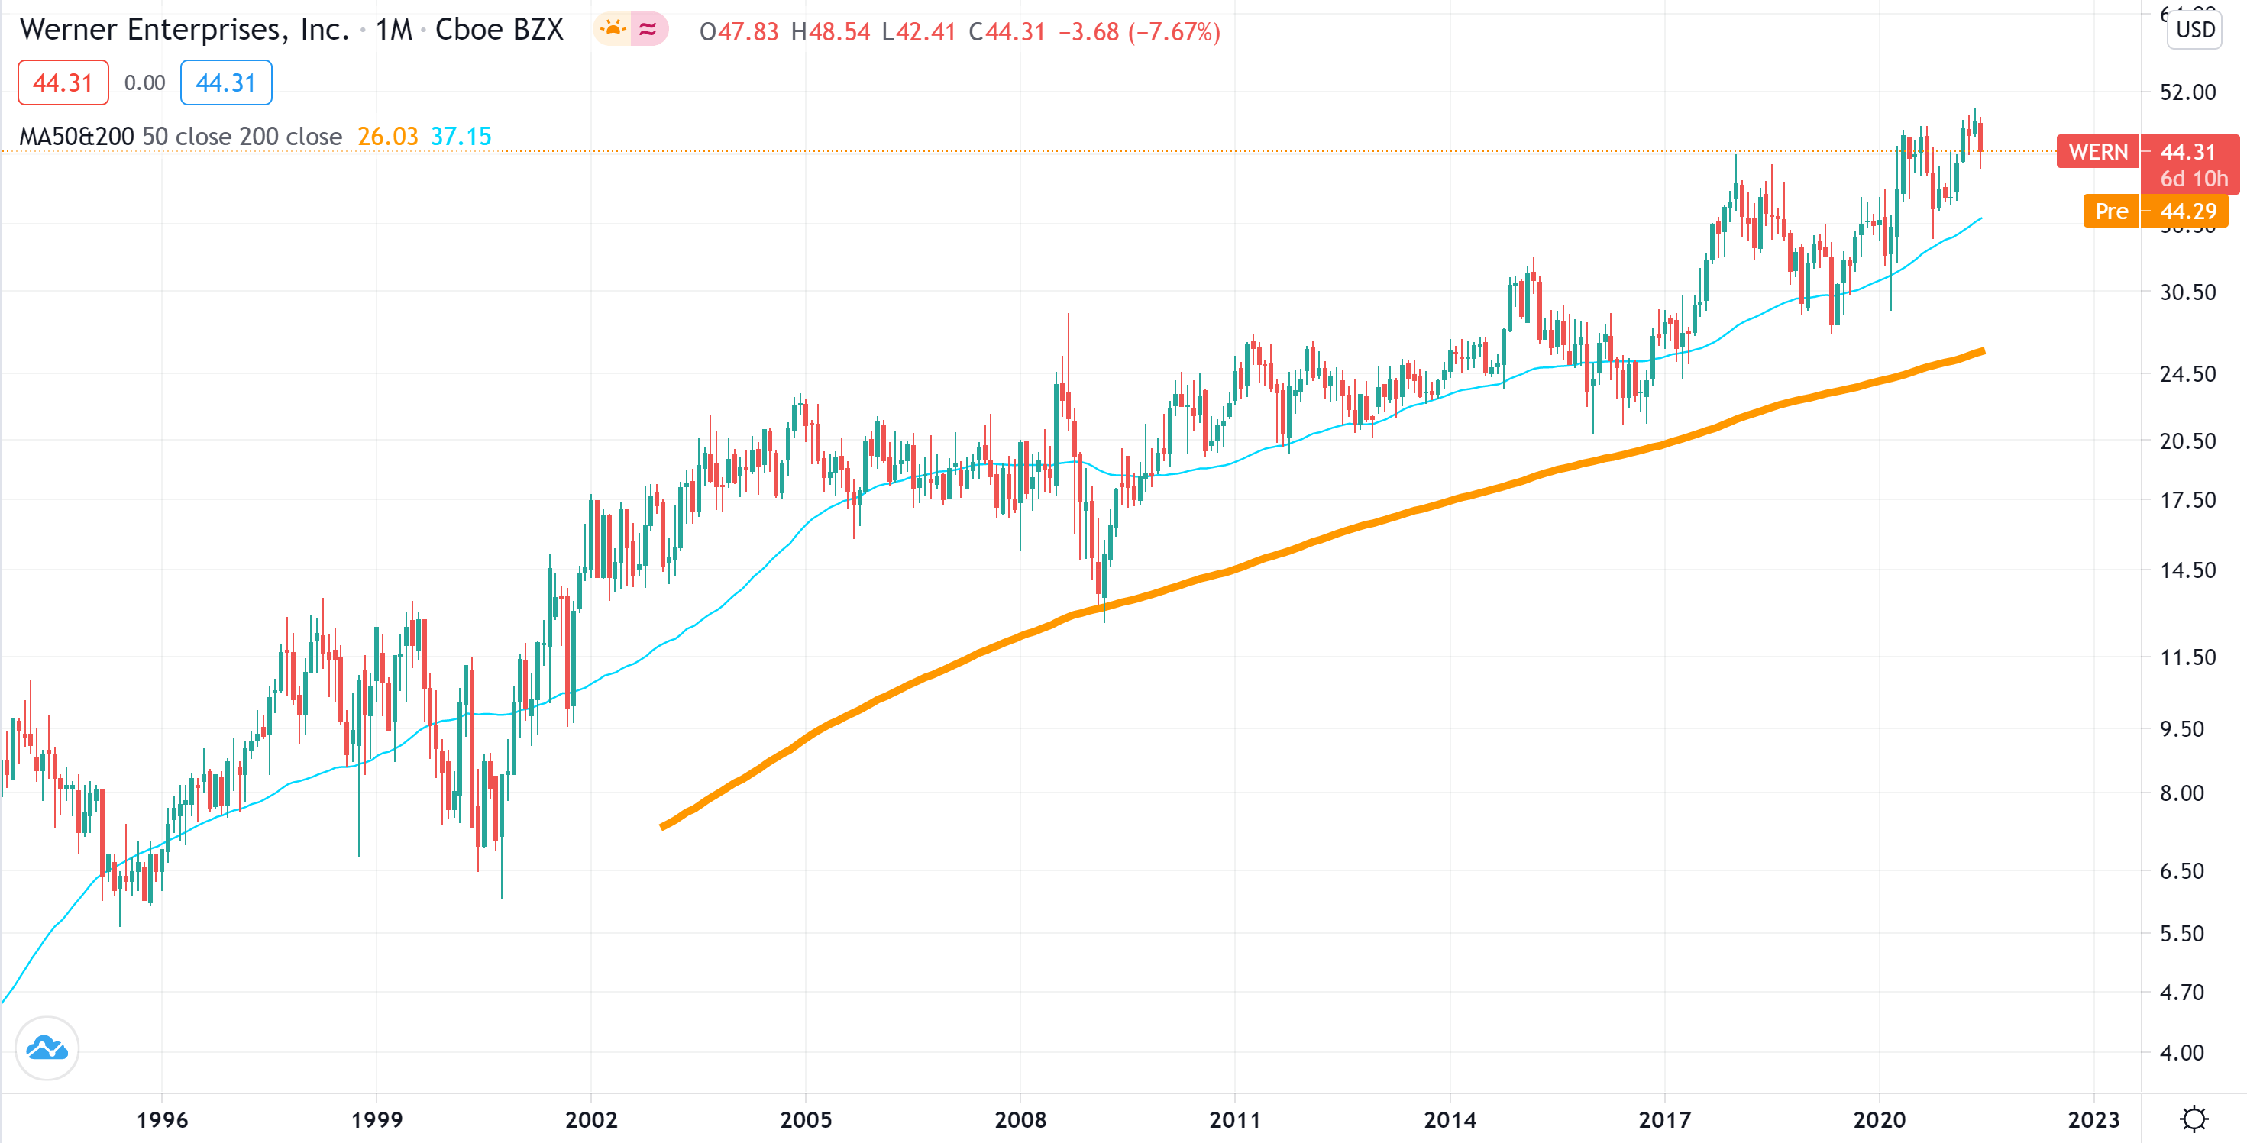The image size is (2247, 1143).
Task: Click the Cboe BZX exchange label
Action: tap(499, 30)
